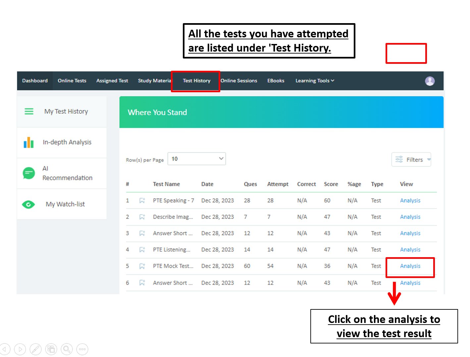
Task: Click the Correct column header
Action: (x=306, y=184)
